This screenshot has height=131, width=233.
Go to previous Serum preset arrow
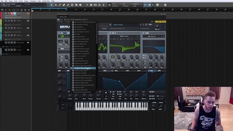pyautogui.click(x=141, y=25)
